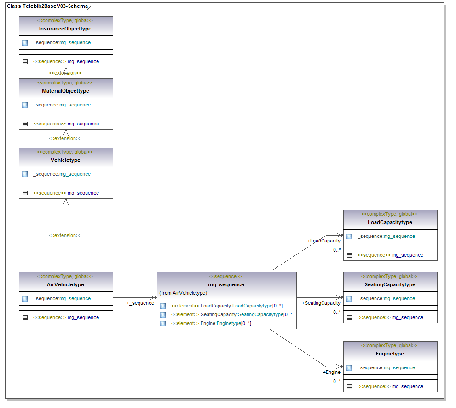Click LoadCapacity element icon in mg_sequence
The image size is (456, 408).
[x=163, y=306]
